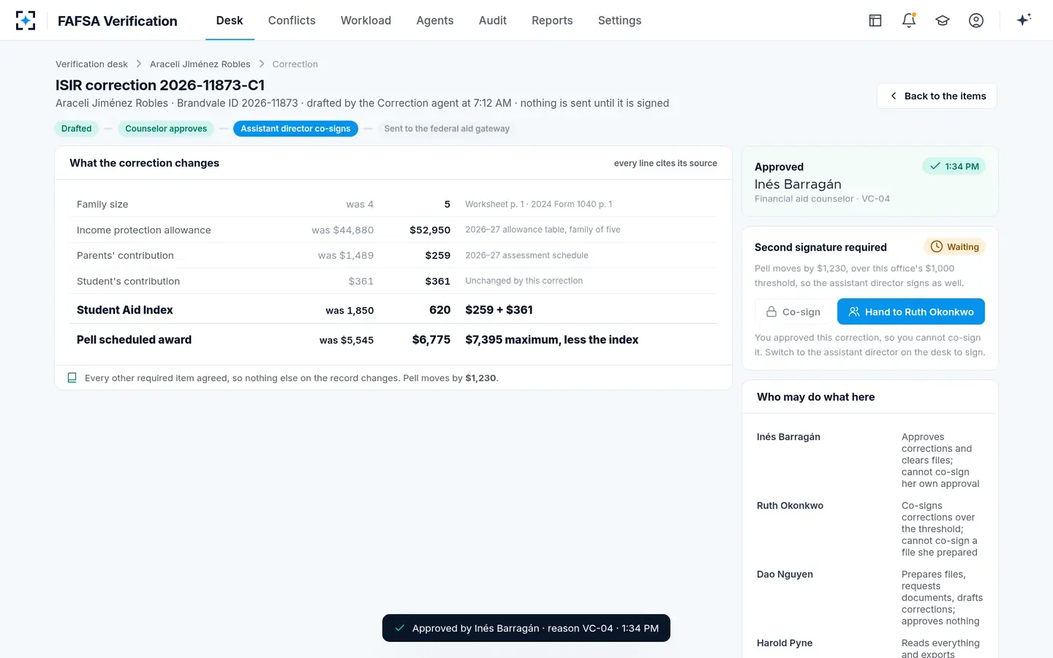The width and height of the screenshot is (1053, 658).
Task: Click the ISIR correction 2026-11873-C1 heading
Action: click(160, 86)
